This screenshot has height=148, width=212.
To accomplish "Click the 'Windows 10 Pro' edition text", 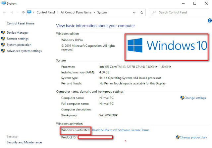I will pos(72,40).
